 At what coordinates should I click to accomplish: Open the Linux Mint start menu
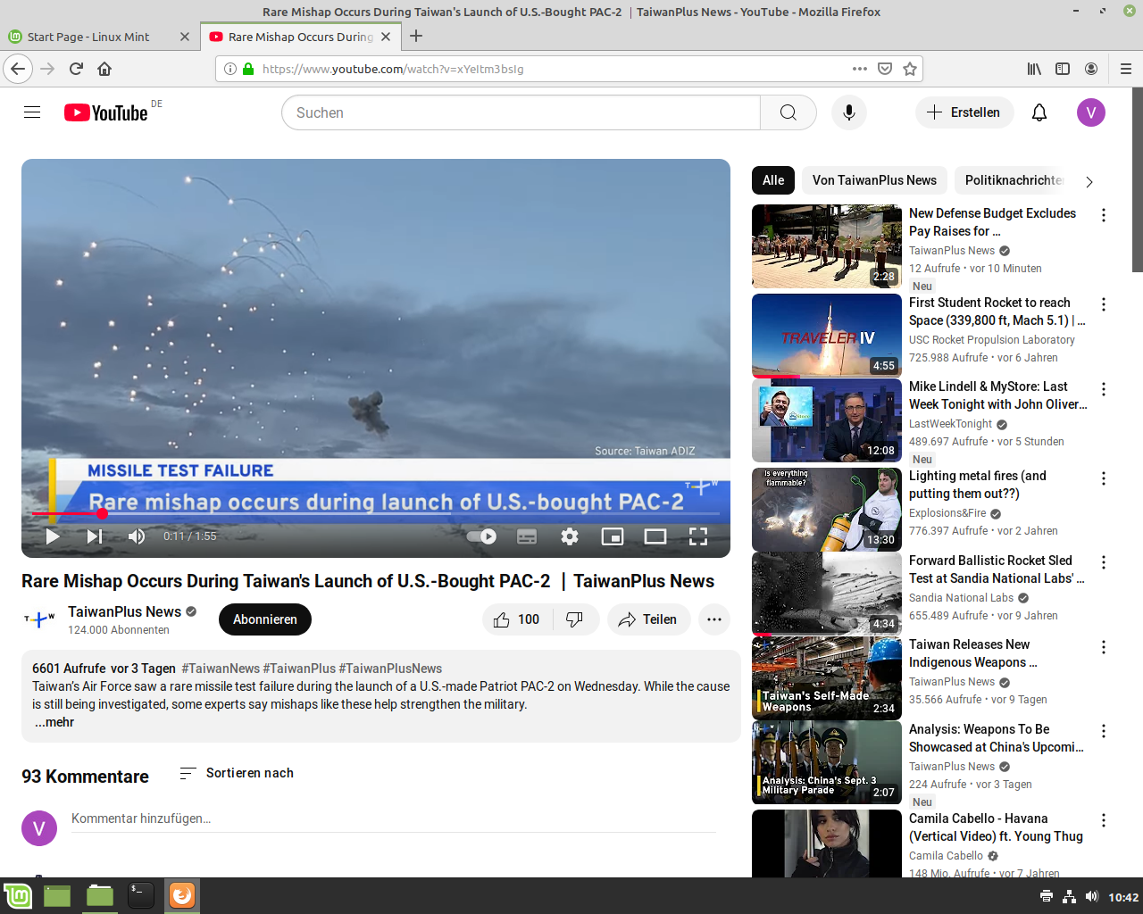(x=18, y=895)
